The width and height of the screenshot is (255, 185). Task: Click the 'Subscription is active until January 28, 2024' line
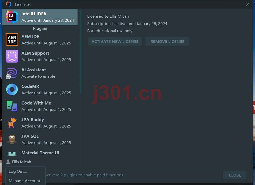point(128,24)
